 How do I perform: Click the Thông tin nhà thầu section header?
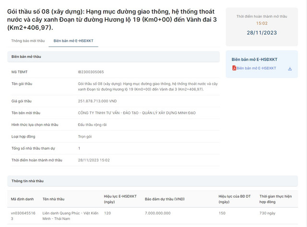[28, 181]
